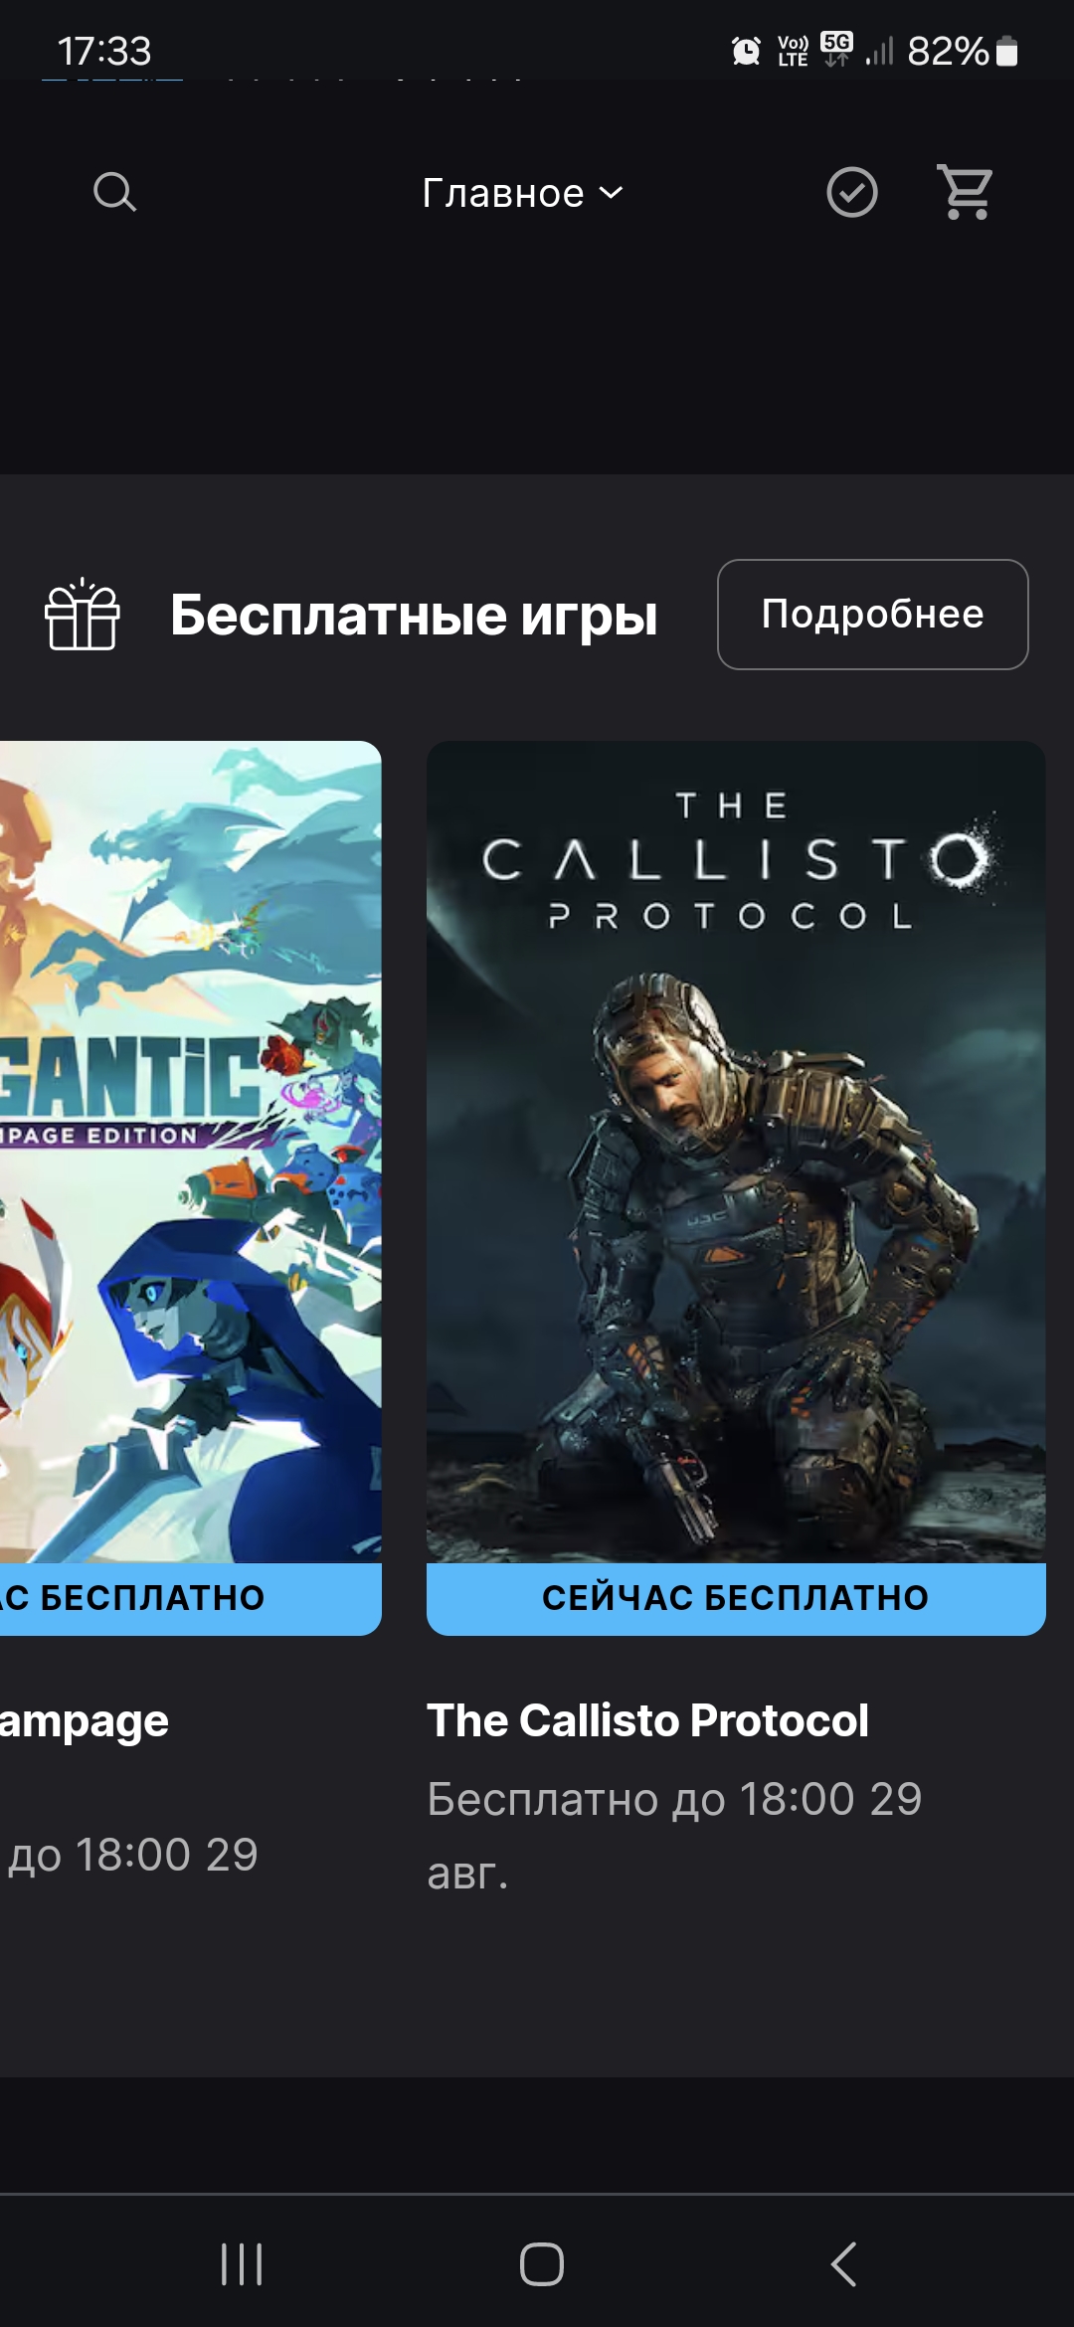Open the search magnifier icon
This screenshot has width=1074, height=2327.
coord(114,192)
